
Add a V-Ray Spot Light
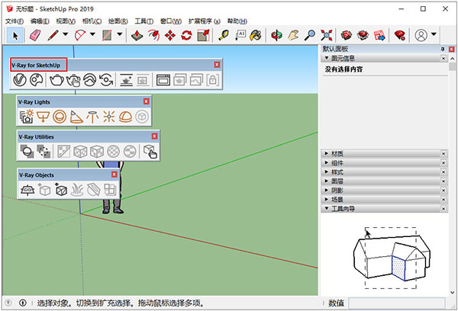pyautogui.click(x=76, y=117)
